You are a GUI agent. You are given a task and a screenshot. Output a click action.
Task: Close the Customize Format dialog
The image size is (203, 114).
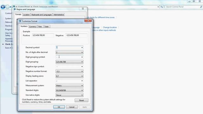pos(88,20)
